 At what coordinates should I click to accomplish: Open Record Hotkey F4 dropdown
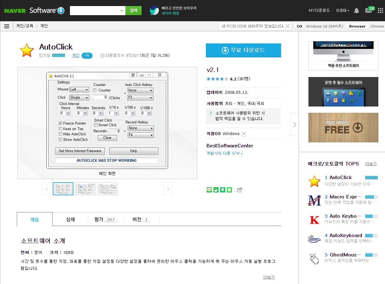point(141,135)
